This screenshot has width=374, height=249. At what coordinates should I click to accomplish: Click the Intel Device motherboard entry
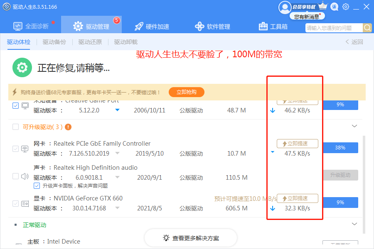pos(54,242)
